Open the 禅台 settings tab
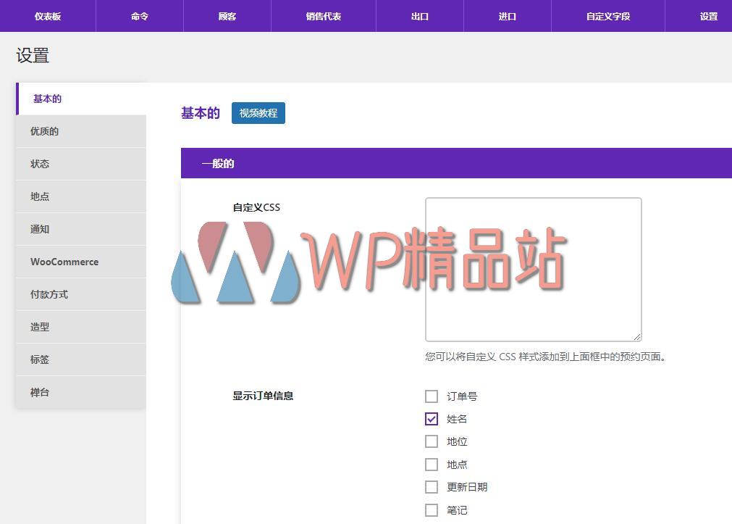This screenshot has height=524, width=732. click(80, 392)
